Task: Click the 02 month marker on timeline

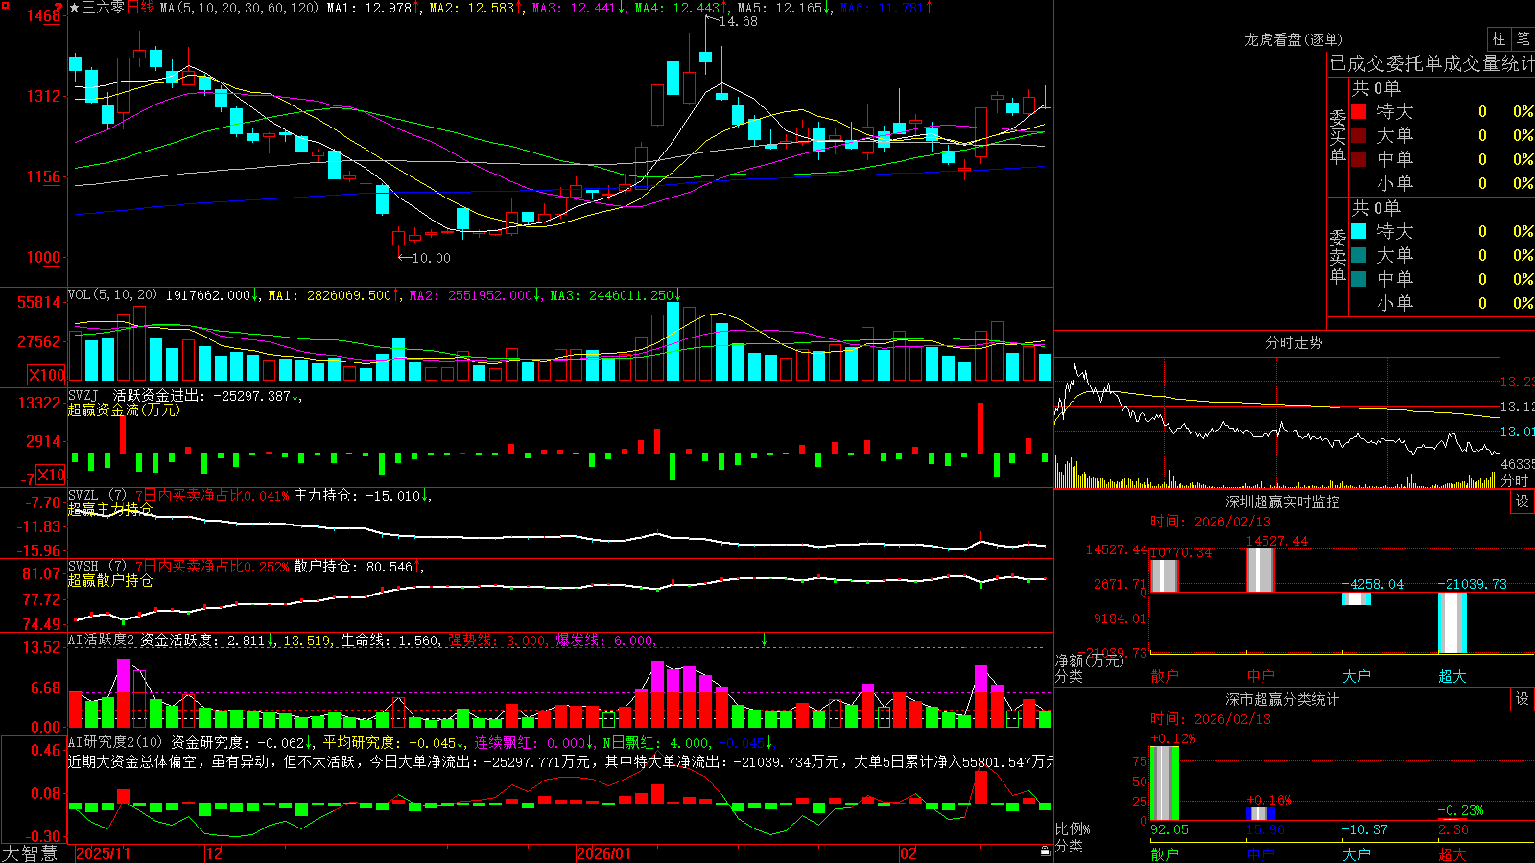Action: point(909,853)
